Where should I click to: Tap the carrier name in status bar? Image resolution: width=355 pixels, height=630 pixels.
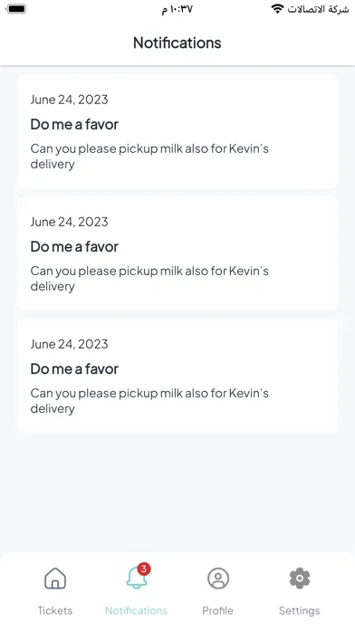(x=318, y=9)
